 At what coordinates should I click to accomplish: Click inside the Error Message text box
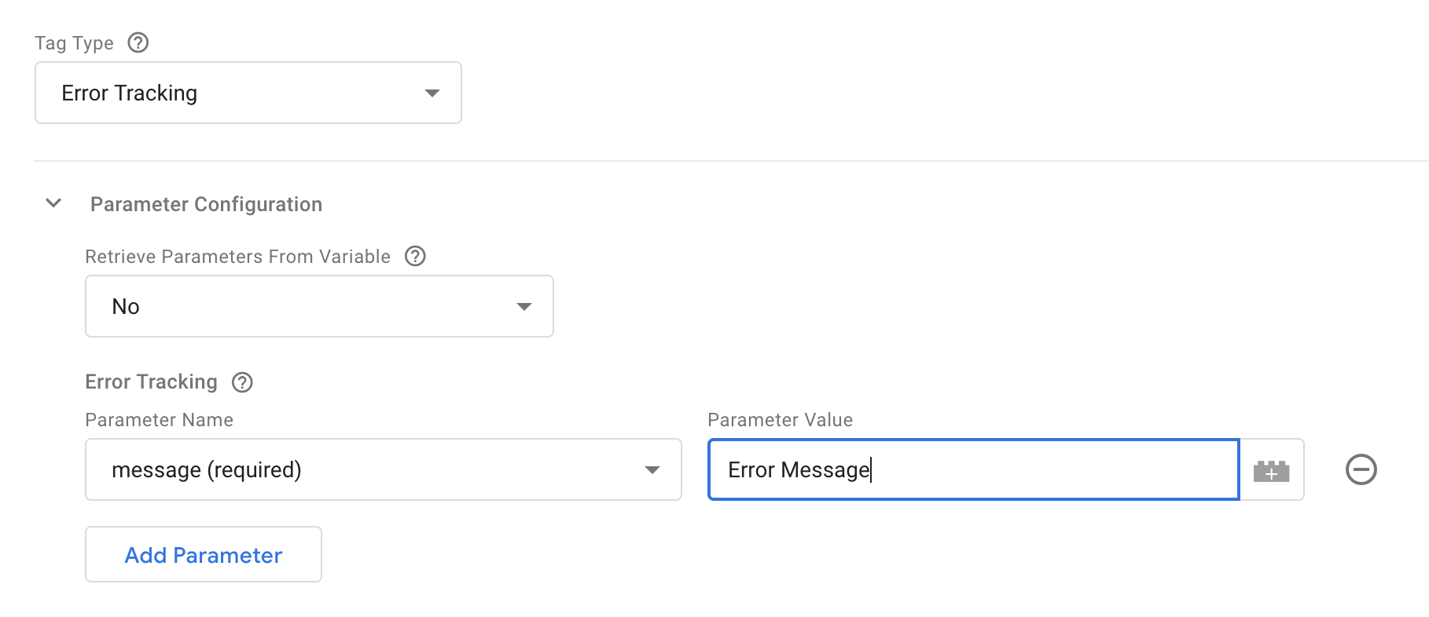point(973,469)
